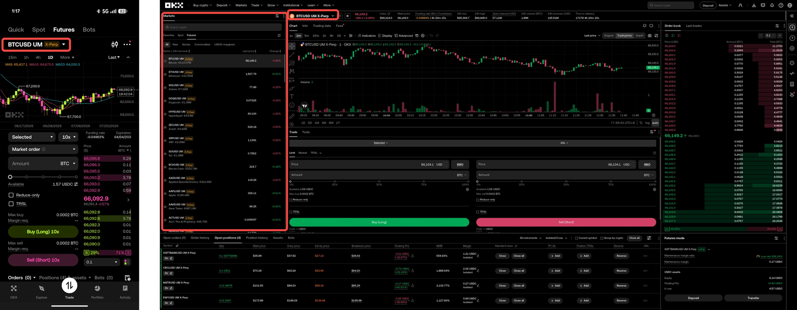
Task: Select ruler measure tool on chart toolbar
Action: point(292,116)
